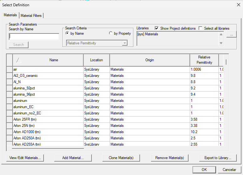The width and height of the screenshot is (243, 175).
Task: Select Arlon 25N (tm) material
Action: (115, 126)
